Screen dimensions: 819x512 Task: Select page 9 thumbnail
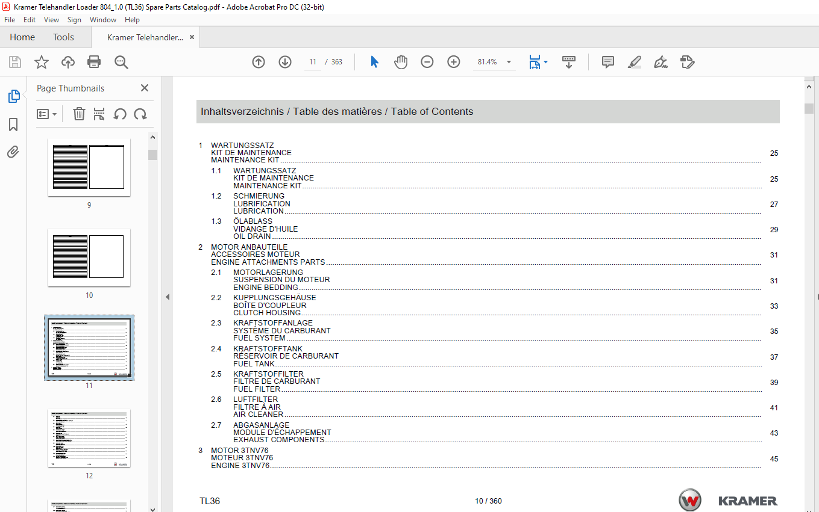pos(89,167)
